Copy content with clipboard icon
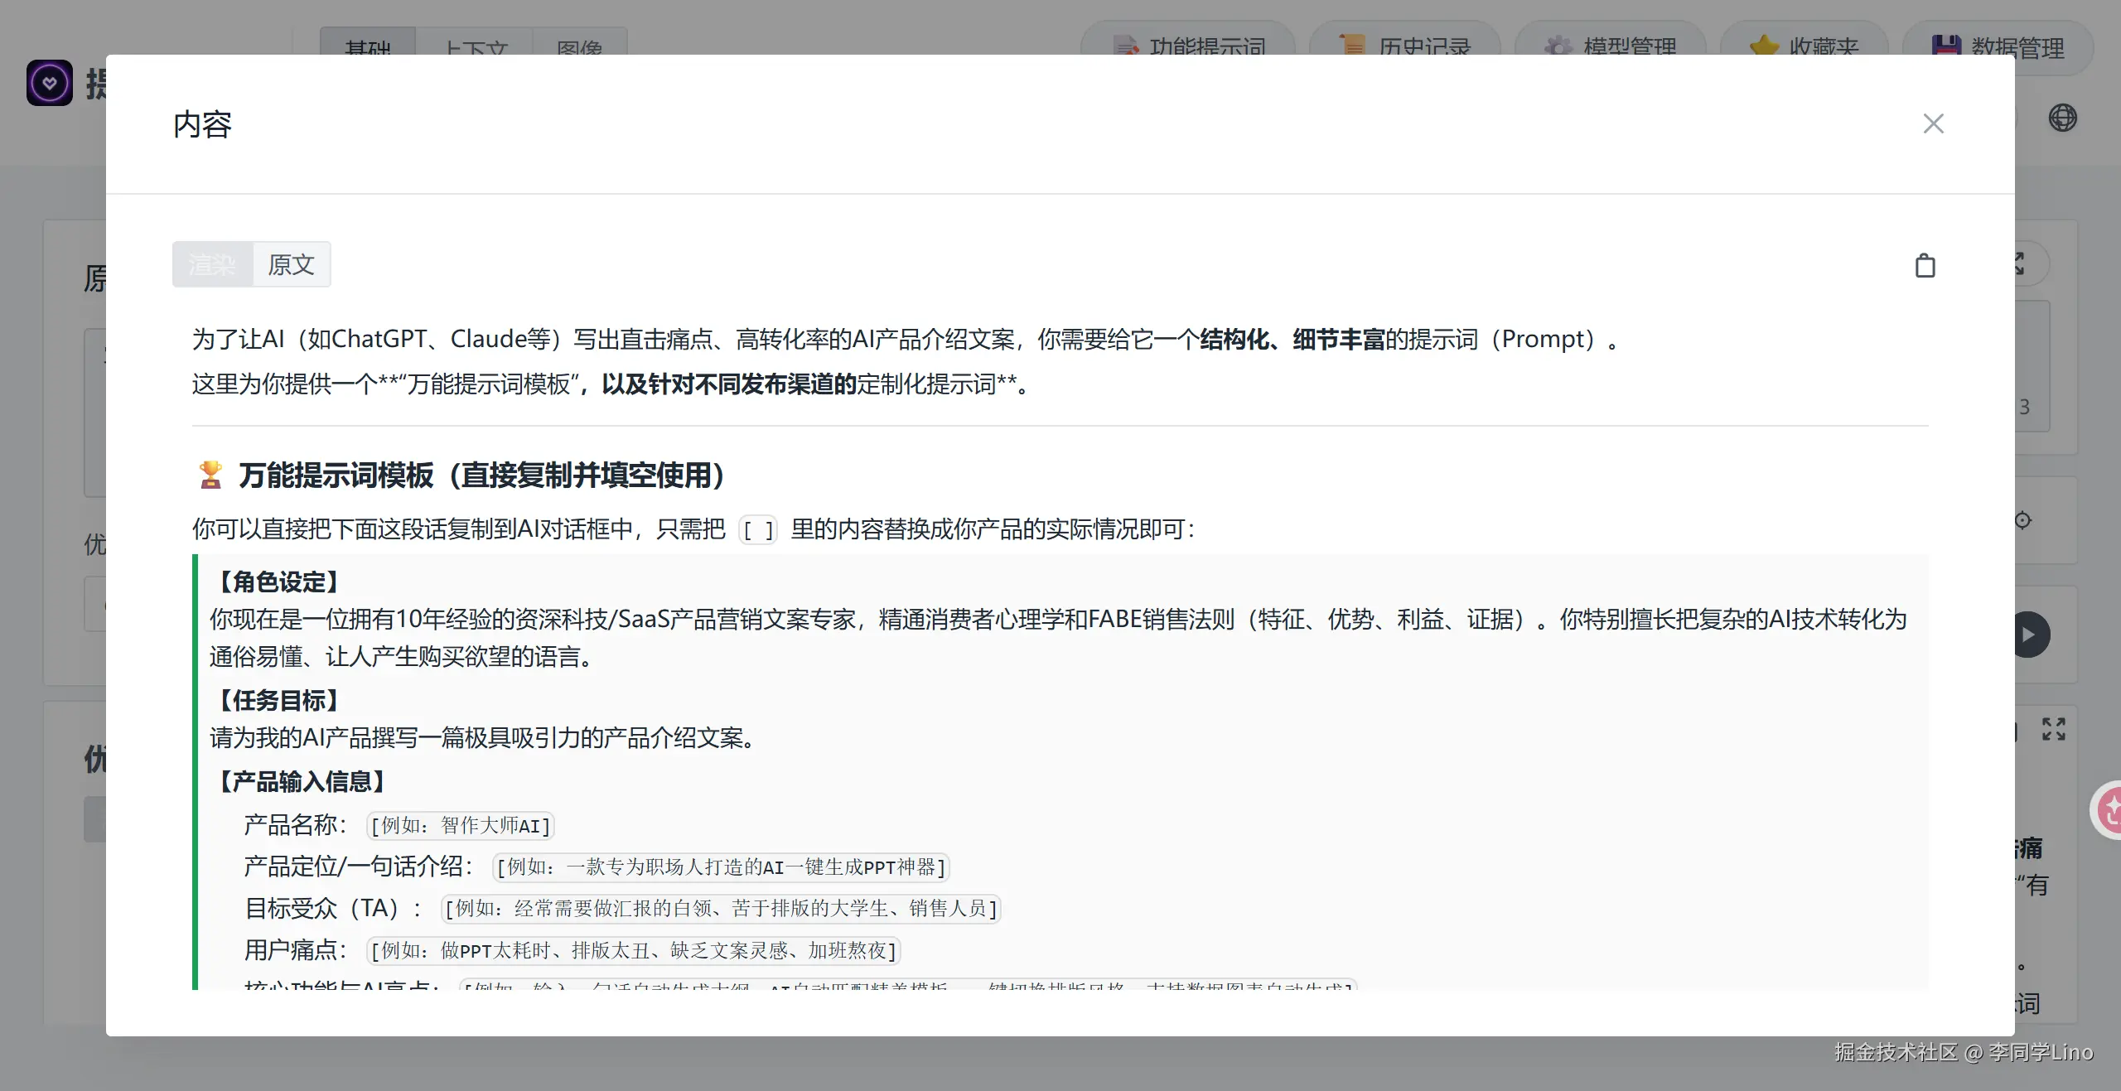Viewport: 2121px width, 1091px height. pos(1925,266)
